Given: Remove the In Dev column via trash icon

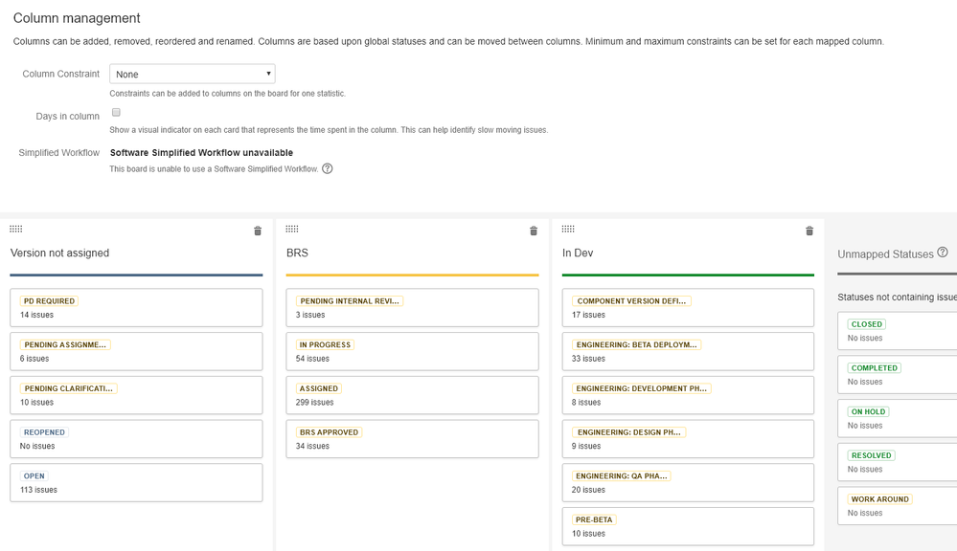Looking at the screenshot, I should pos(809,231).
